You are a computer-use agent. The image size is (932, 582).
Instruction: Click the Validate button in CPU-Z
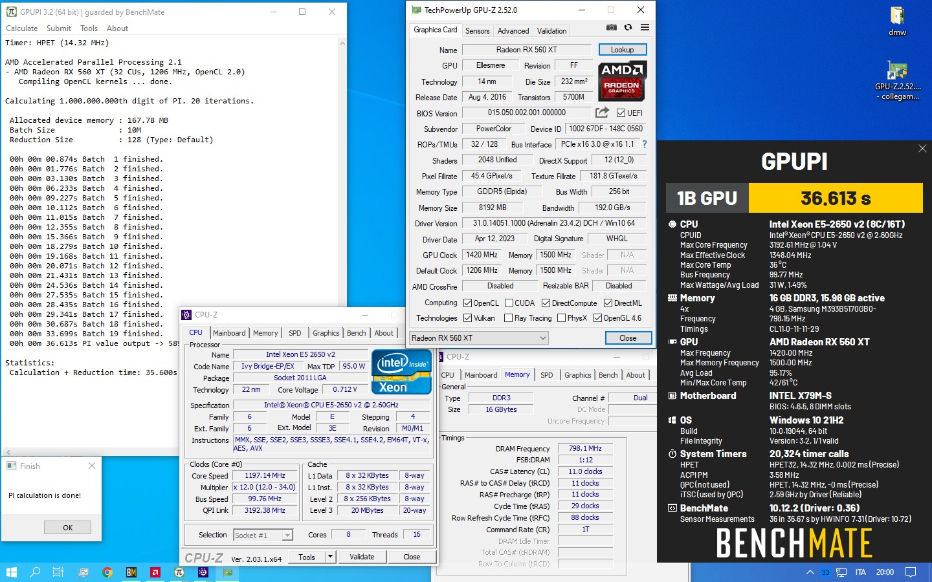(362, 557)
